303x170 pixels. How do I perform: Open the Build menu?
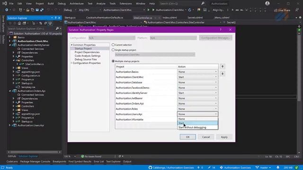[x=51, y=3]
